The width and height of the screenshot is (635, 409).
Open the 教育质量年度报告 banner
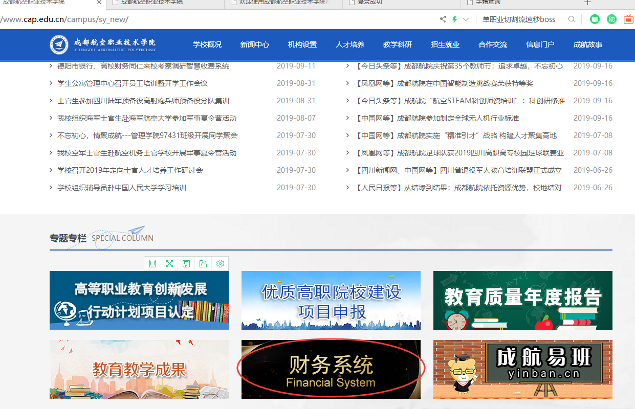(x=523, y=300)
